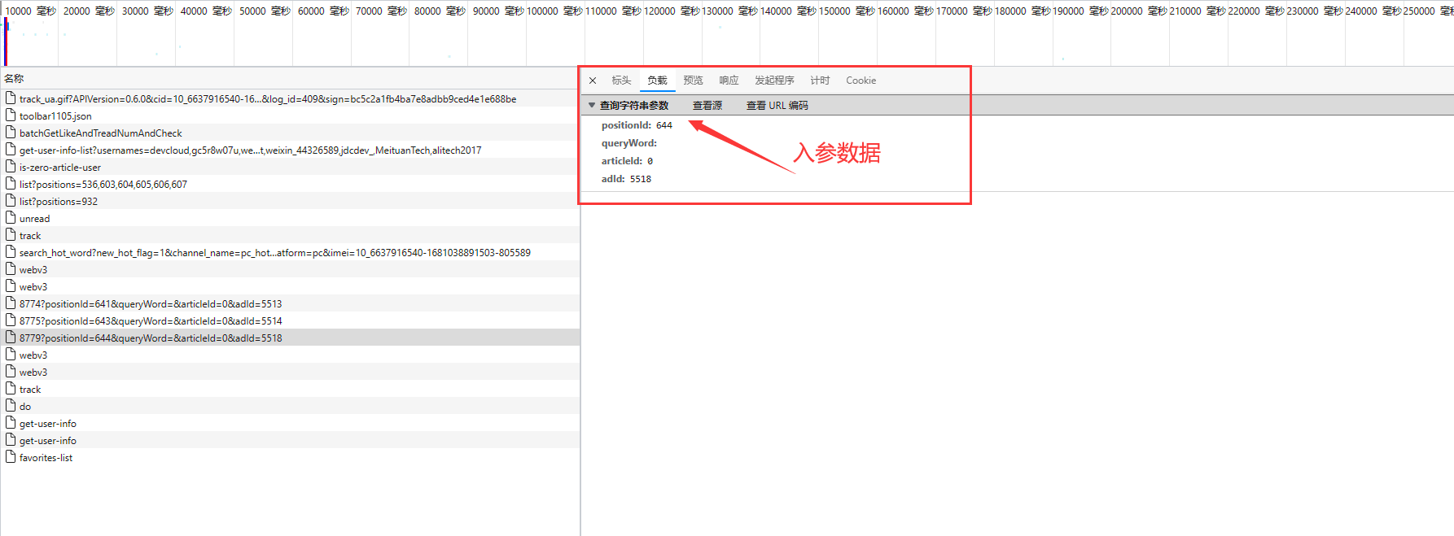The image size is (1454, 536).
Task: Open the 发起程序 tab
Action: (774, 81)
